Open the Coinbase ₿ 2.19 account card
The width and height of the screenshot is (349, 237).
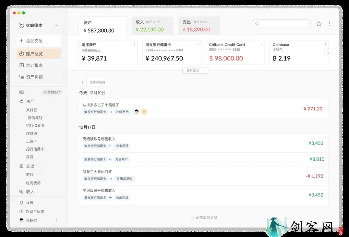[299, 53]
